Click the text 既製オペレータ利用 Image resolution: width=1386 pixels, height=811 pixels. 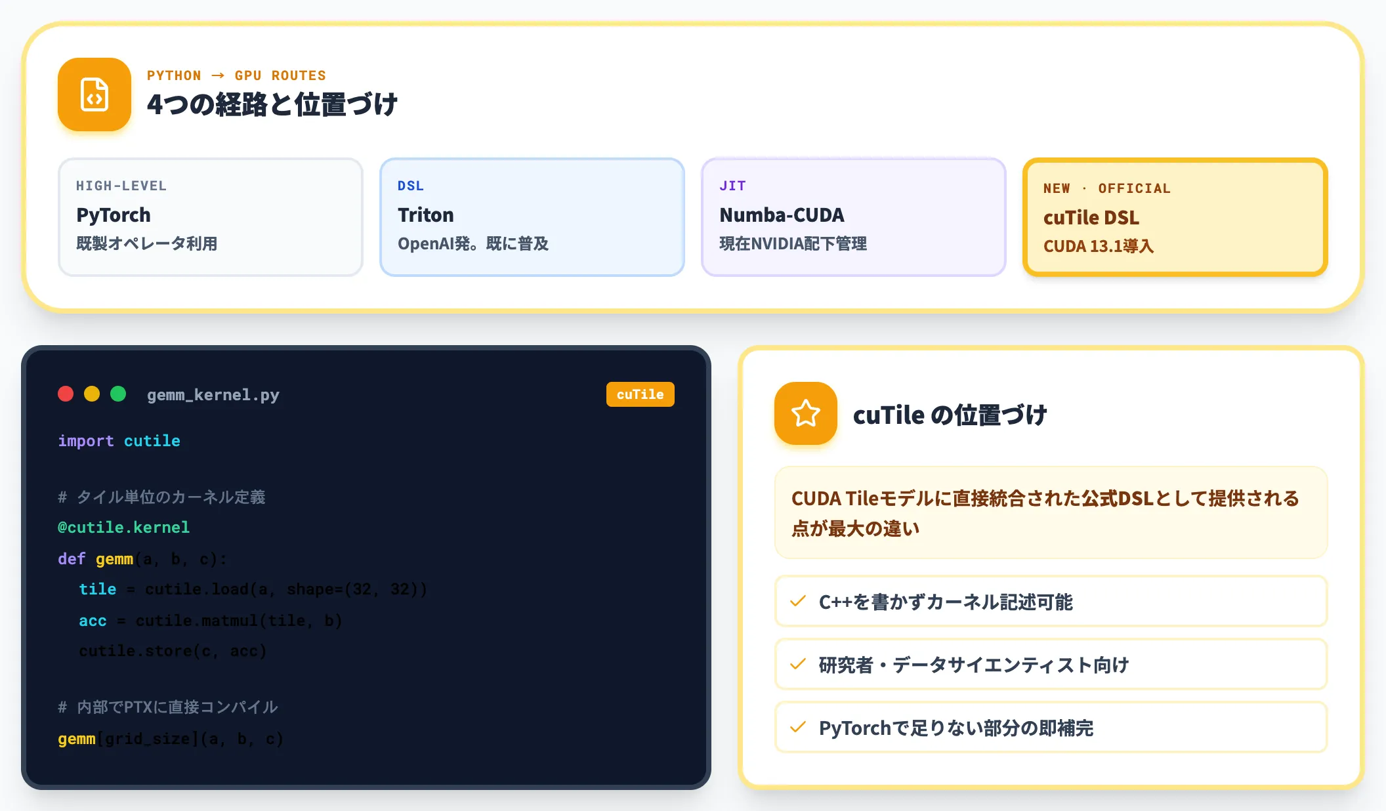[147, 243]
